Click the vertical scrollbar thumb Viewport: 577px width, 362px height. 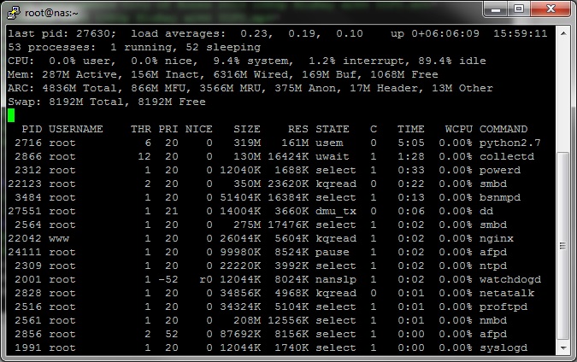pos(563,246)
